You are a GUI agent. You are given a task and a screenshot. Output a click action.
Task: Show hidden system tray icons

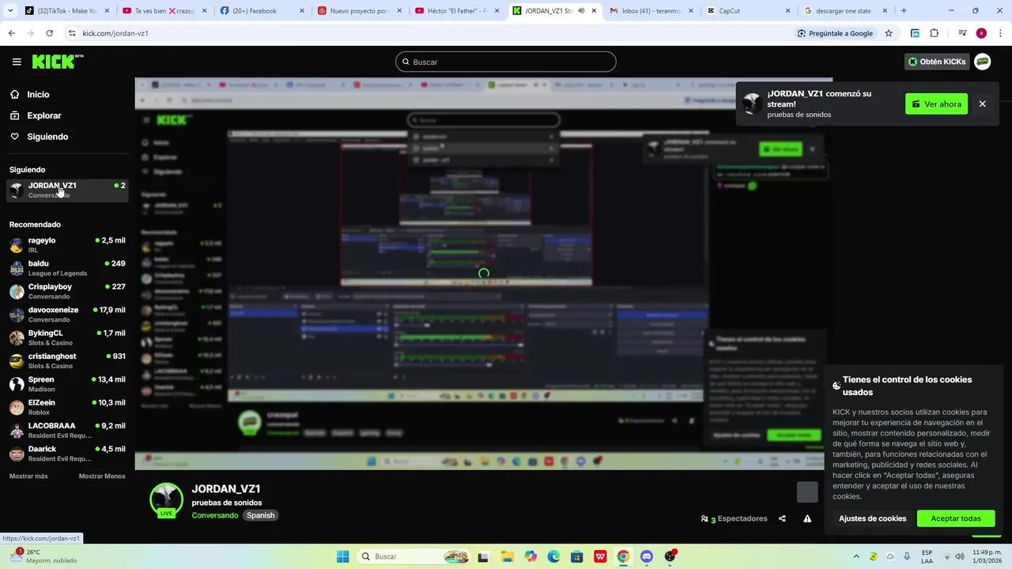point(855,556)
